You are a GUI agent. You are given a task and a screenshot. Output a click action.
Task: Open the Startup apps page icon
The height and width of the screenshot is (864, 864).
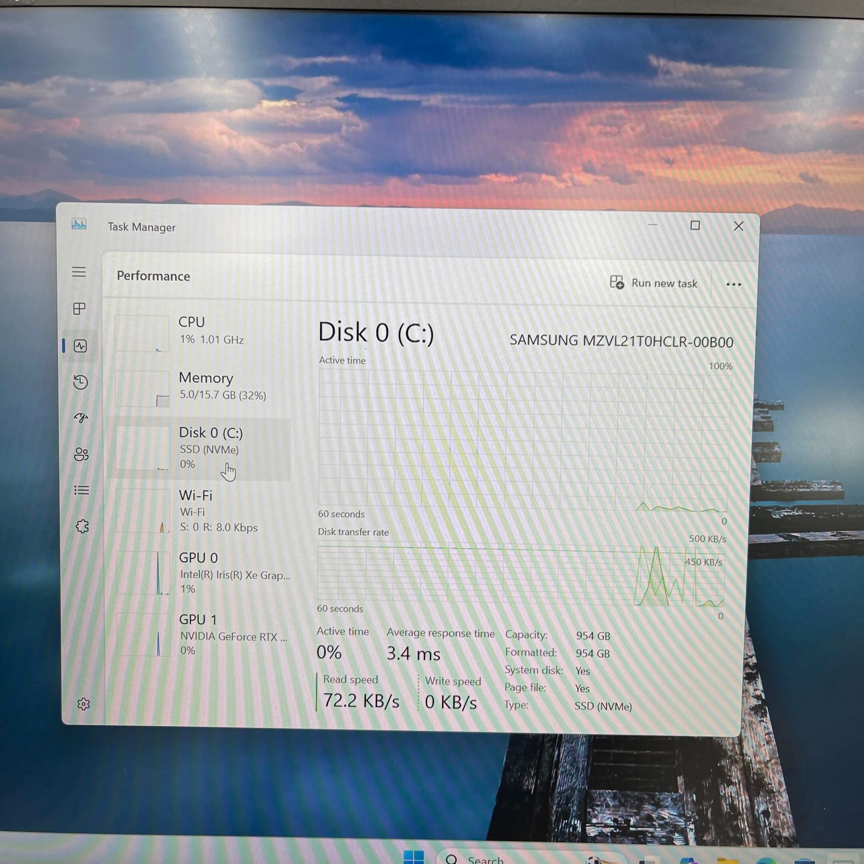[x=81, y=418]
